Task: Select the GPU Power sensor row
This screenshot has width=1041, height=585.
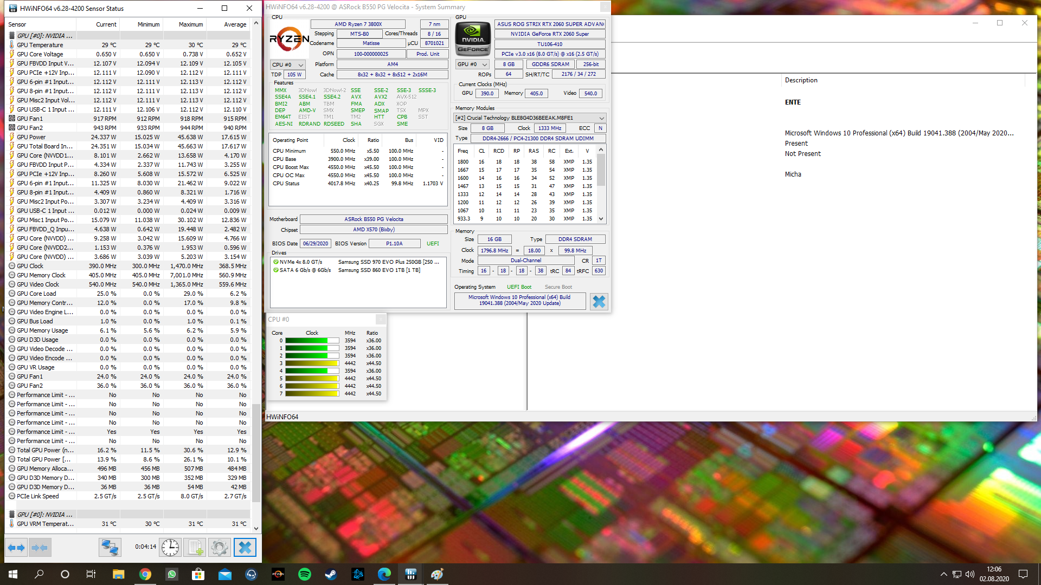Action: pos(128,137)
